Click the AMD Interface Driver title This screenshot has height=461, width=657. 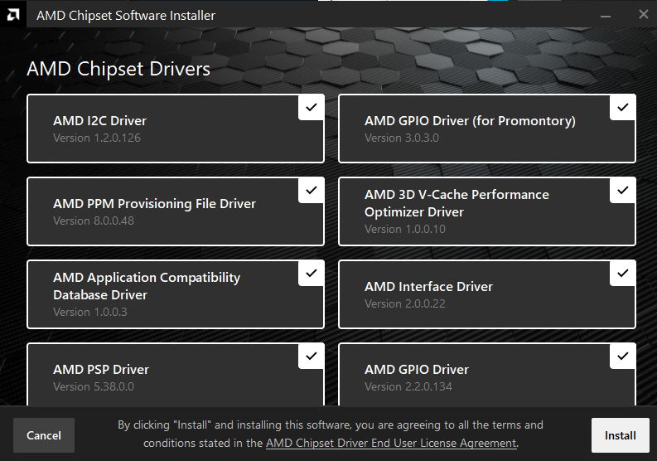(428, 287)
